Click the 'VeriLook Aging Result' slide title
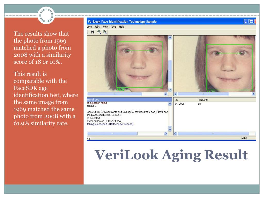264x198 pixels. [171, 155]
